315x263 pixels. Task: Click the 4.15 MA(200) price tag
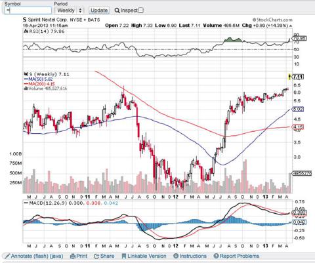(x=298, y=127)
